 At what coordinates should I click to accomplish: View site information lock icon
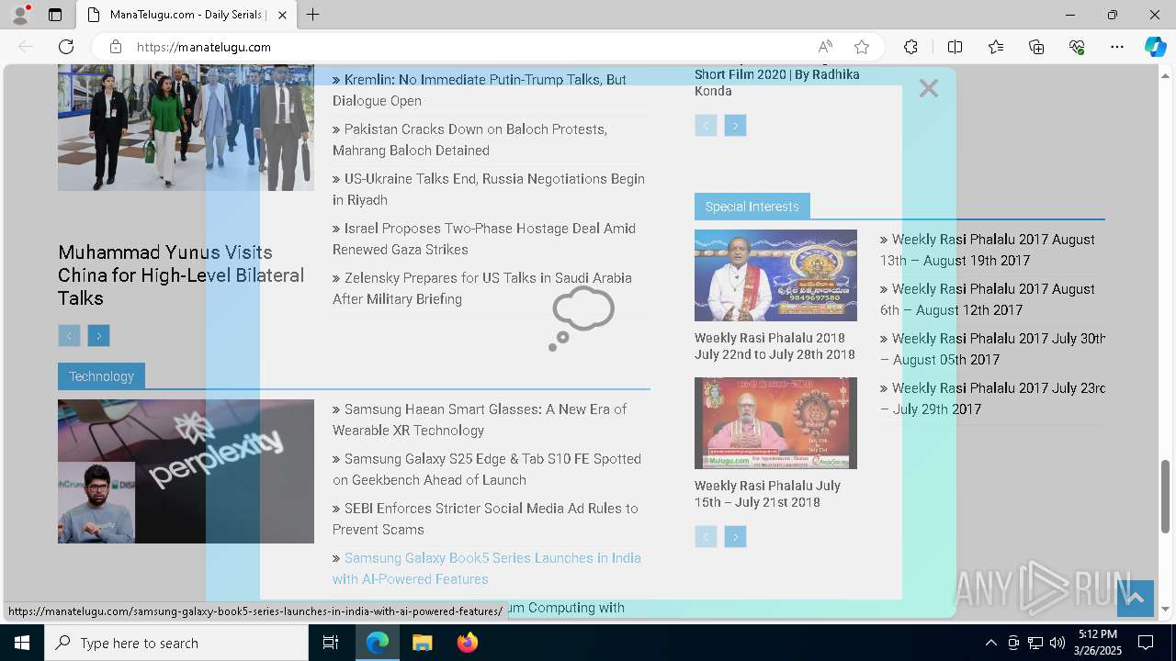point(116,47)
